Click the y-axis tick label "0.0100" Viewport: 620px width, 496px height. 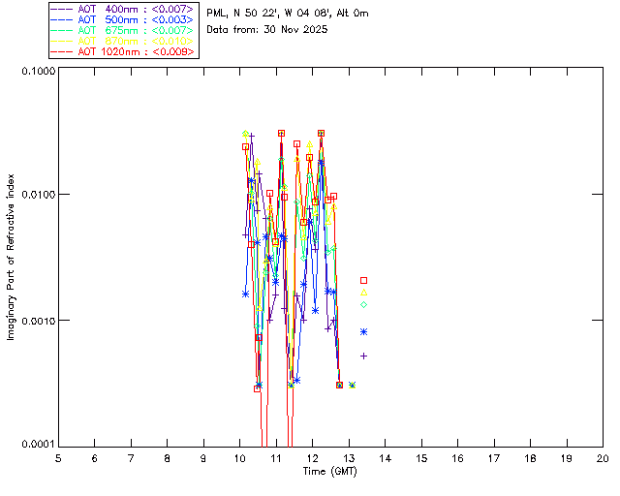(x=39, y=194)
